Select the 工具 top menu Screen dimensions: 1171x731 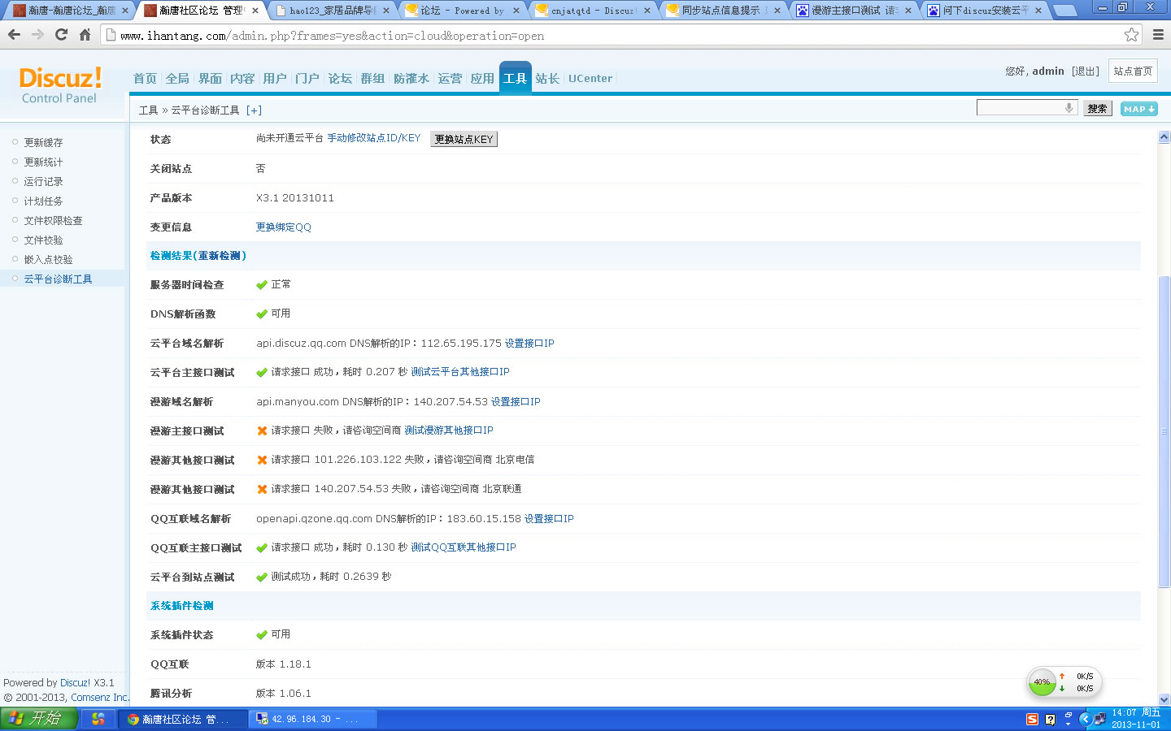(515, 78)
